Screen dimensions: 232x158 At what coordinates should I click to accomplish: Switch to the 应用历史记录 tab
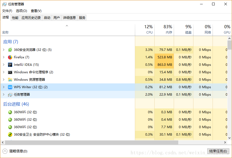tap(31, 18)
